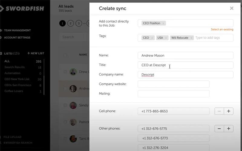
Task: Close the Create sync dialog
Action: click(x=231, y=8)
